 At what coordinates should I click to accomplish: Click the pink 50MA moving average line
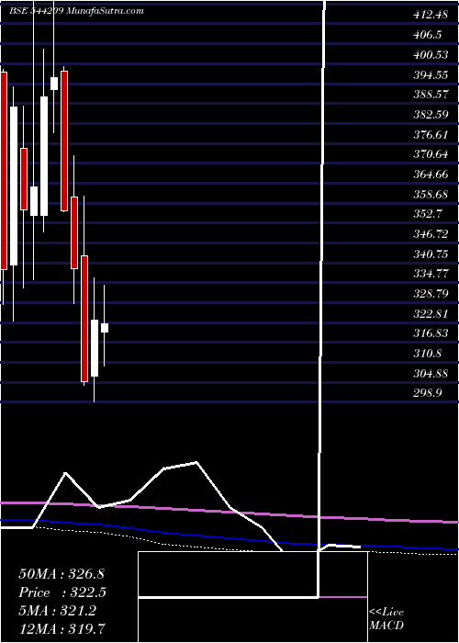229,513
